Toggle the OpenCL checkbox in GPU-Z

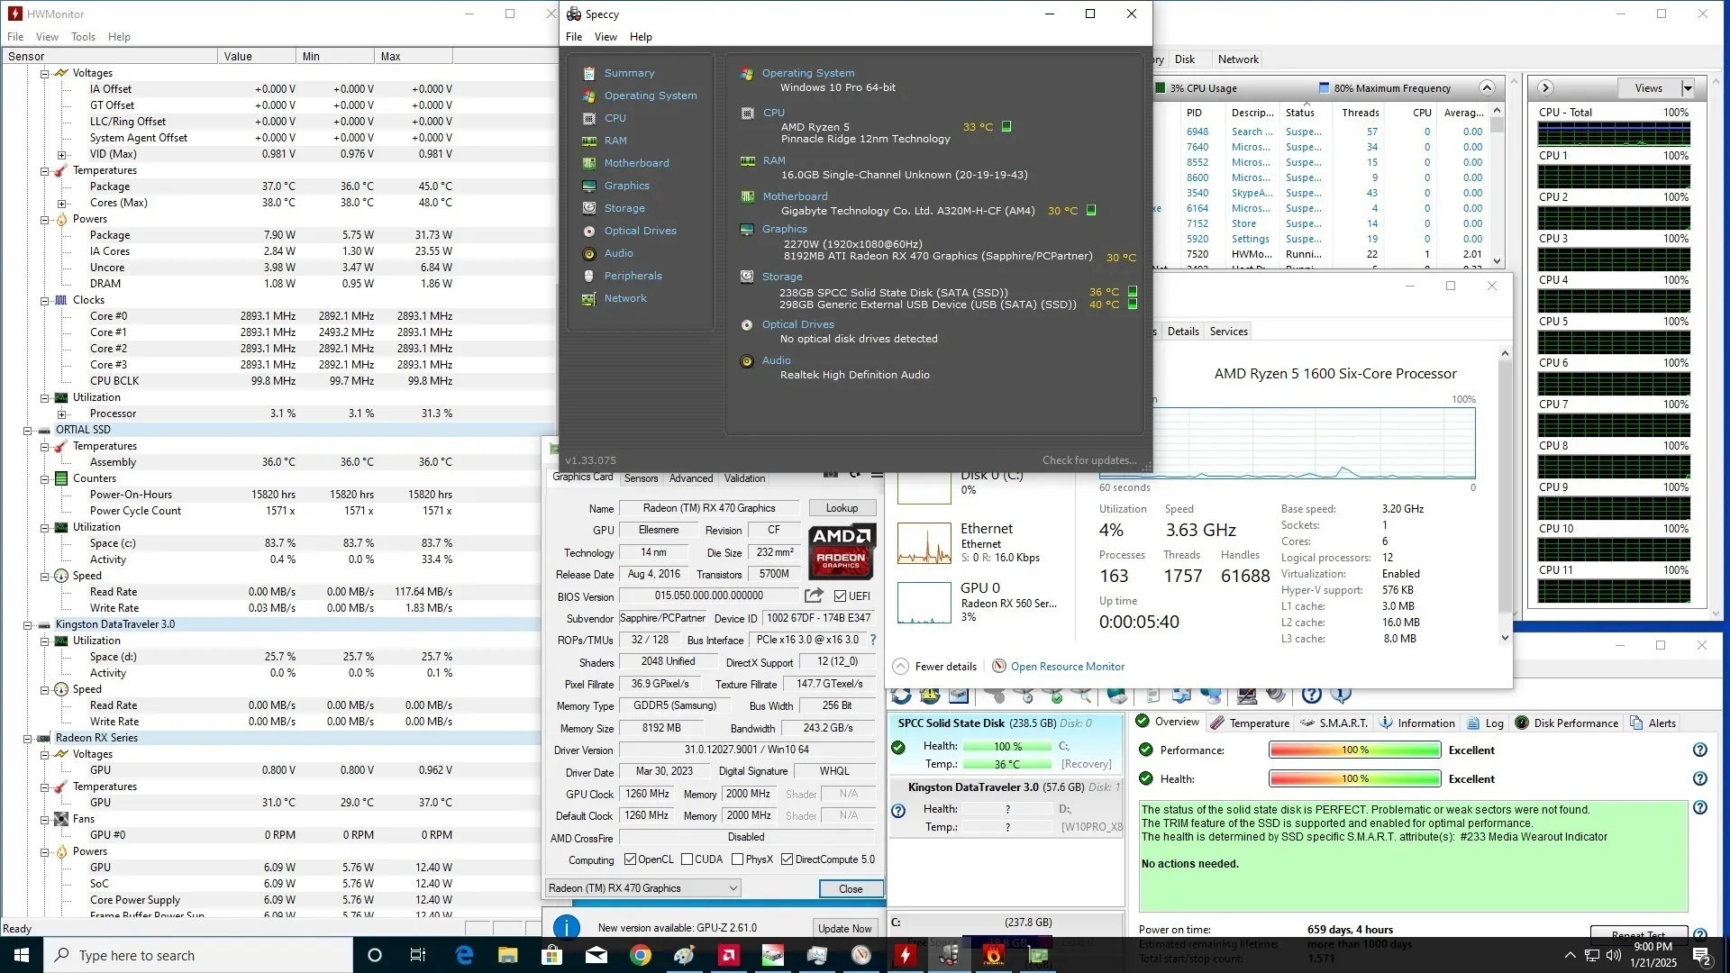[630, 859]
